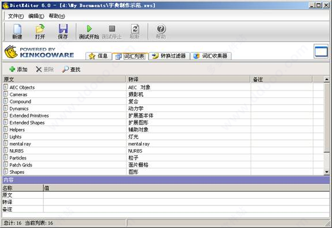This screenshot has height=228, width=332.
Task: Switch to the 信息 tab
Action: [99, 56]
